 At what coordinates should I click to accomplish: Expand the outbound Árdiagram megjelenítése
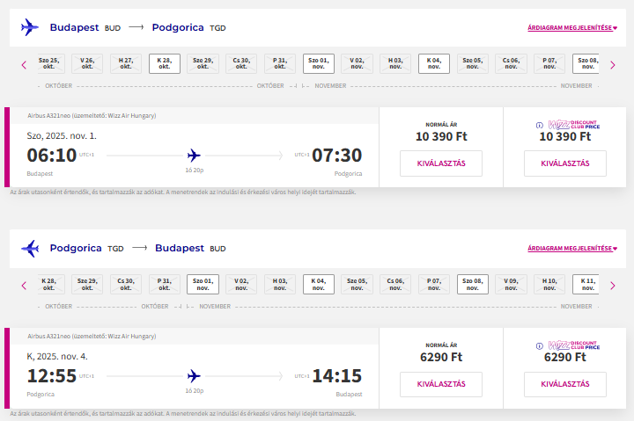(572, 28)
